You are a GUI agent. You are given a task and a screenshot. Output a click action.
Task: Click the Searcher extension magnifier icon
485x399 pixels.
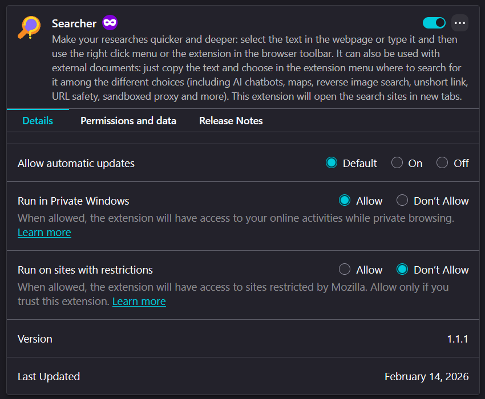(x=29, y=27)
